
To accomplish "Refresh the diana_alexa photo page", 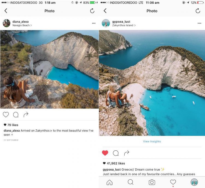I will click(x=92, y=11).
